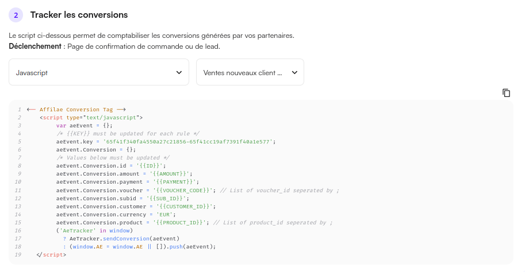This screenshot has width=525, height=272.
Task: Click the bold Déclenchement label
Action: (35, 46)
